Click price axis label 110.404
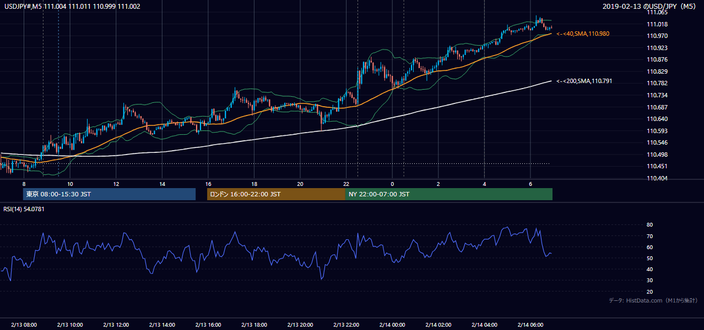 click(x=657, y=178)
